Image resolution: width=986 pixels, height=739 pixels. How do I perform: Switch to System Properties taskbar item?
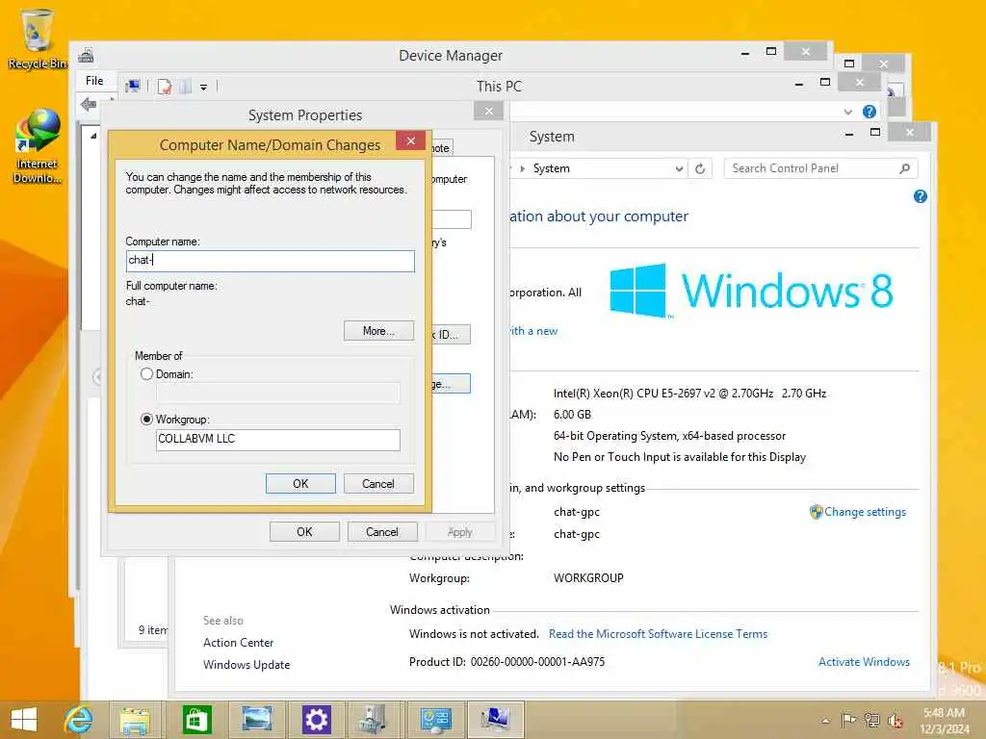coord(496,720)
